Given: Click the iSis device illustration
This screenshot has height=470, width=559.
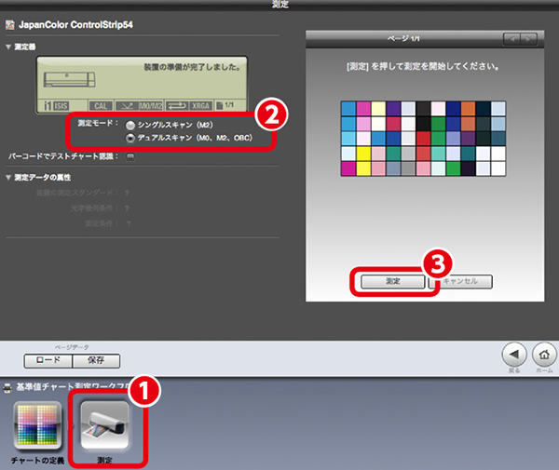Looking at the screenshot, I should [x=70, y=80].
